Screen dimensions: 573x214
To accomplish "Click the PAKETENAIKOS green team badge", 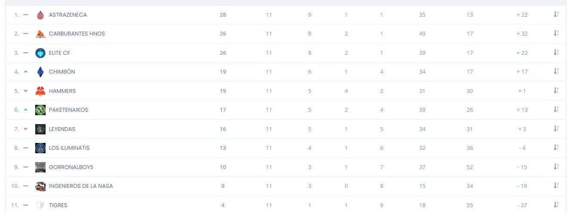I will 40,110.
